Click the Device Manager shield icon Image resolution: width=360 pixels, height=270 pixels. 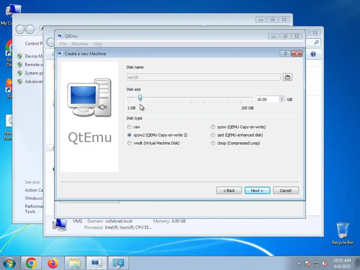[20, 56]
